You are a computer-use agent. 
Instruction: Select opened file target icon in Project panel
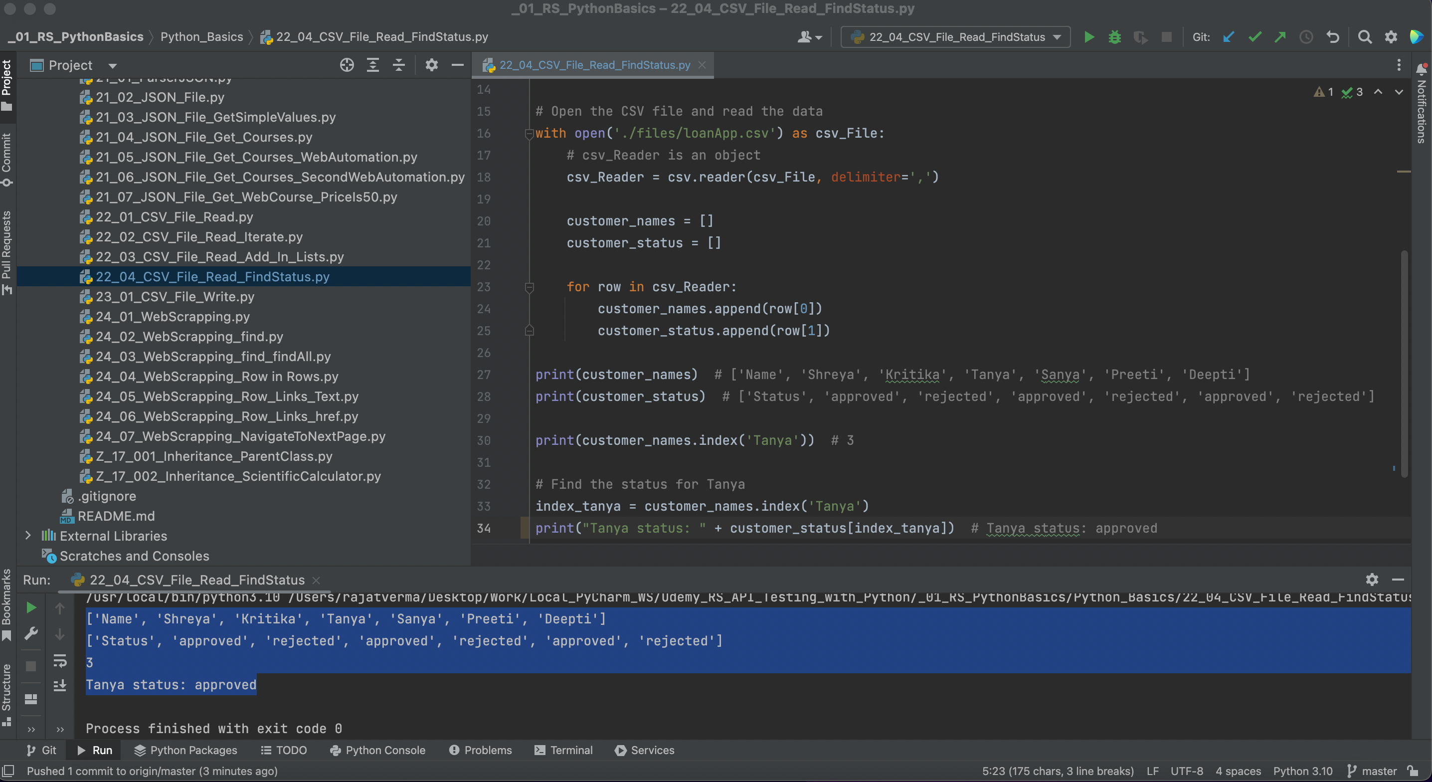click(x=347, y=65)
